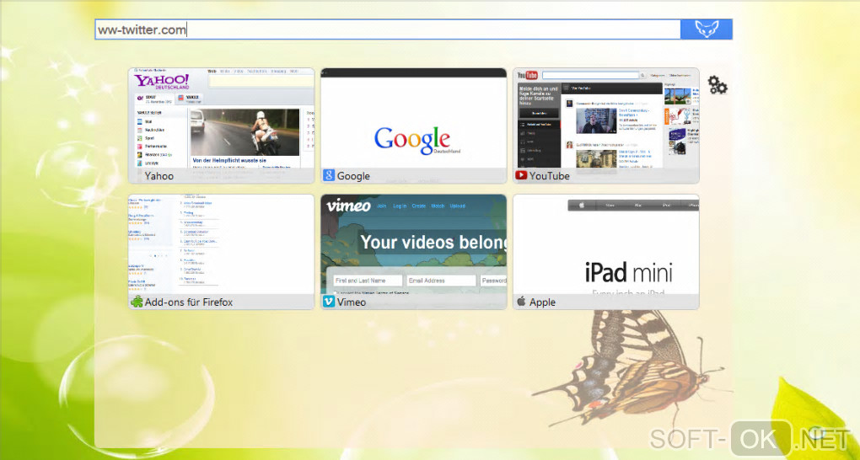Click the Join link in Vimeo thumbnail
The width and height of the screenshot is (860, 460).
point(382,206)
